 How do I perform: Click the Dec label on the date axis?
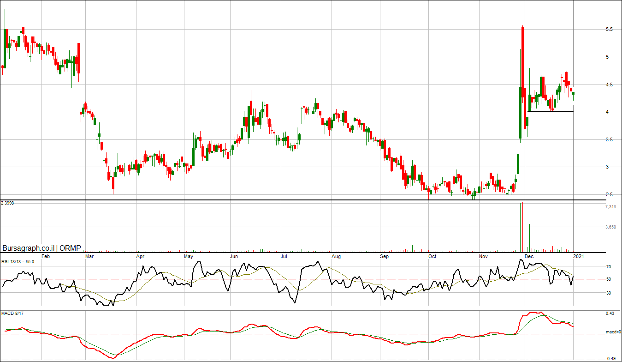pyautogui.click(x=529, y=255)
